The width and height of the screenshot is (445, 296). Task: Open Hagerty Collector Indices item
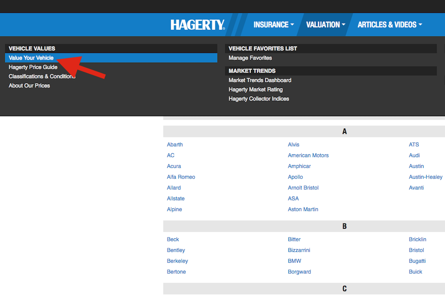click(x=259, y=99)
